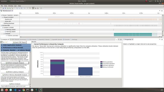This screenshot has width=164, height=92.
Task: Toggle the unguided analysis mode icon
Action: point(4,42)
